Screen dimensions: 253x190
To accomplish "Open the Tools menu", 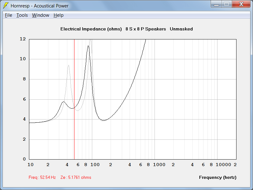I will [x=22, y=15].
